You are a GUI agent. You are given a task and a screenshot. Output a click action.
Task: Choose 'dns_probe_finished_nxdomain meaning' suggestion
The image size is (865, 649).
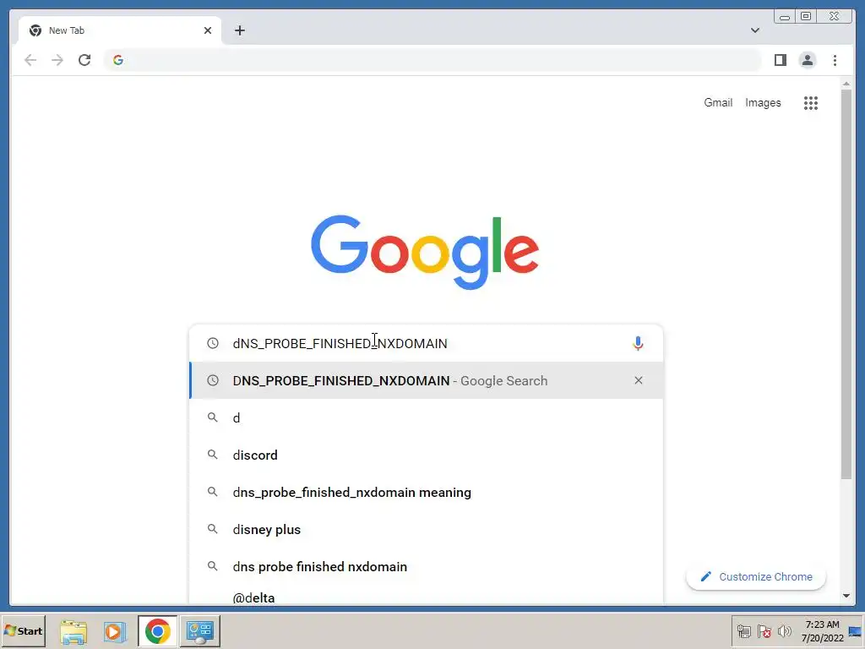(x=426, y=493)
